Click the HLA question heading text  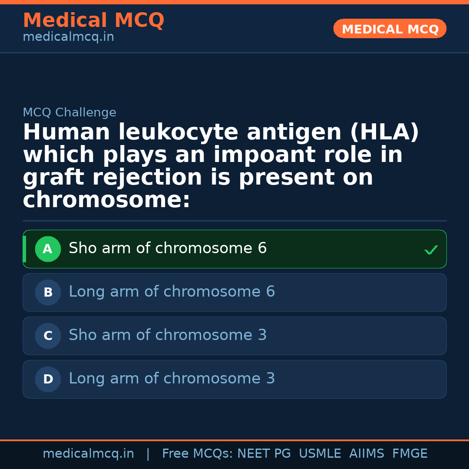pos(221,166)
